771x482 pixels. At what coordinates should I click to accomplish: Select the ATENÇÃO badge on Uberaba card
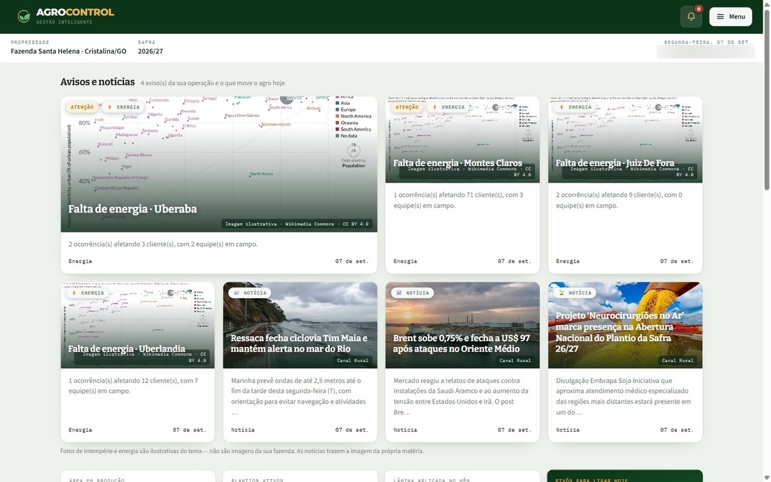(x=82, y=107)
